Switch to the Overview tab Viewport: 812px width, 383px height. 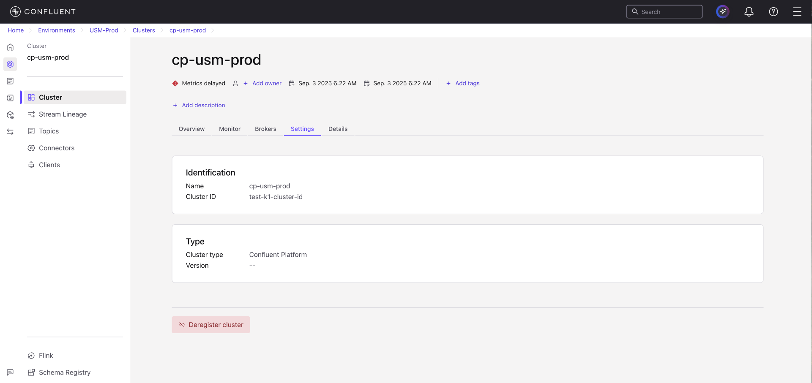191,129
